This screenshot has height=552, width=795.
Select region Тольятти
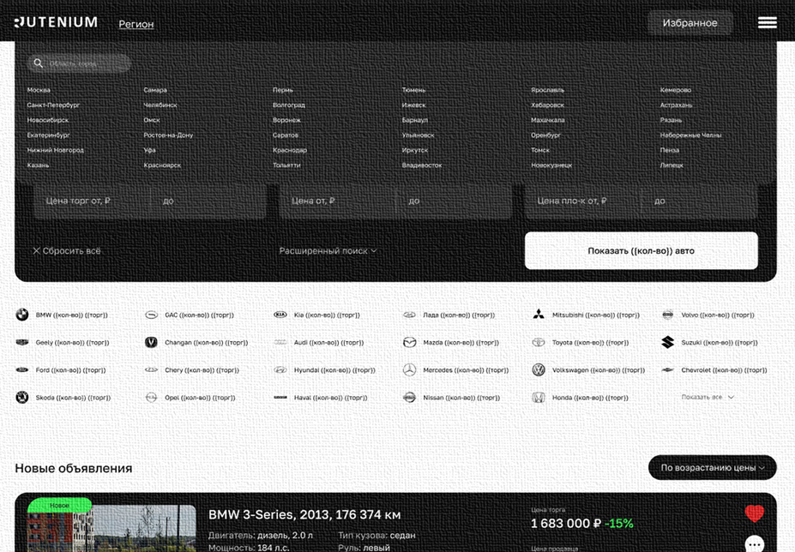pyautogui.click(x=286, y=165)
